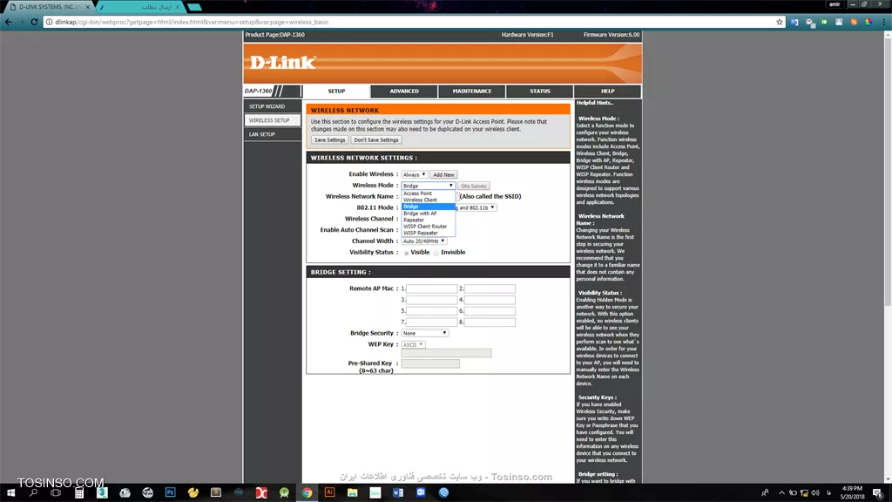The image size is (892, 502).
Task: Switch to the Help tab
Action: pos(607,91)
